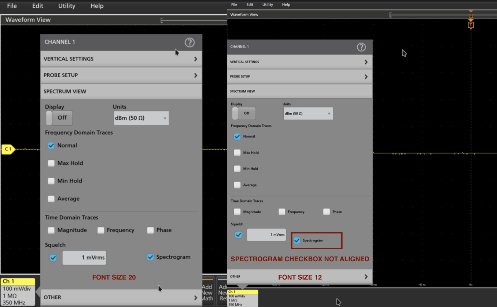This screenshot has width=497, height=307.
Task: Open the Units dBm dropdown in the small-font panel
Action: [x=308, y=113]
